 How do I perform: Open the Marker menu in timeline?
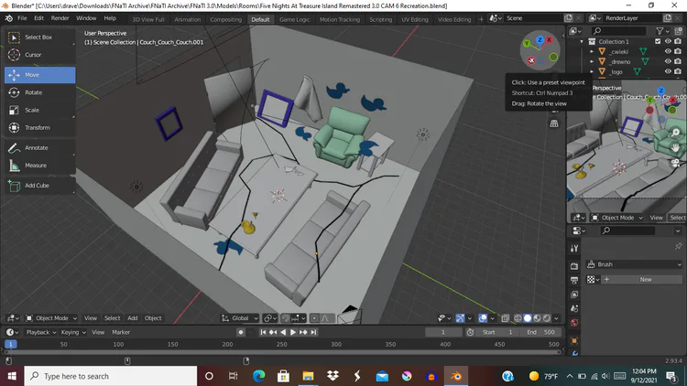click(121, 332)
